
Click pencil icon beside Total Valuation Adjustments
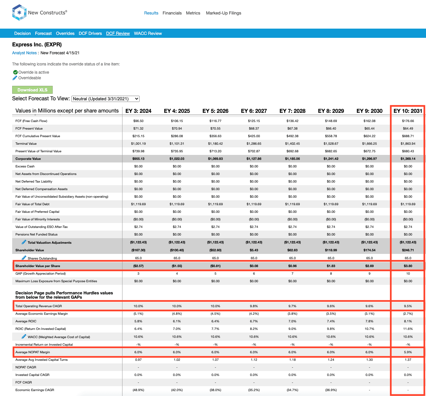pos(24,242)
